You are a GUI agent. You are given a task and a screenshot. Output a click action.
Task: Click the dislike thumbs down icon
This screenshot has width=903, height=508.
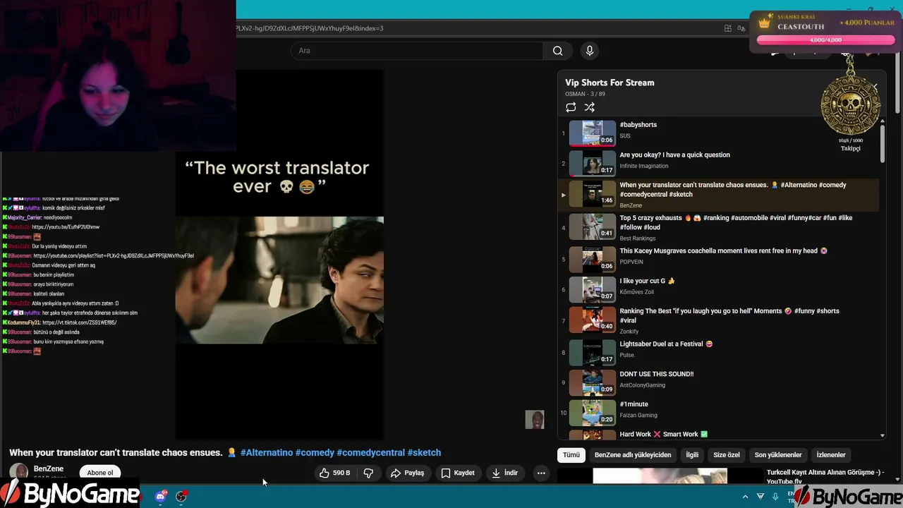pyautogui.click(x=368, y=473)
